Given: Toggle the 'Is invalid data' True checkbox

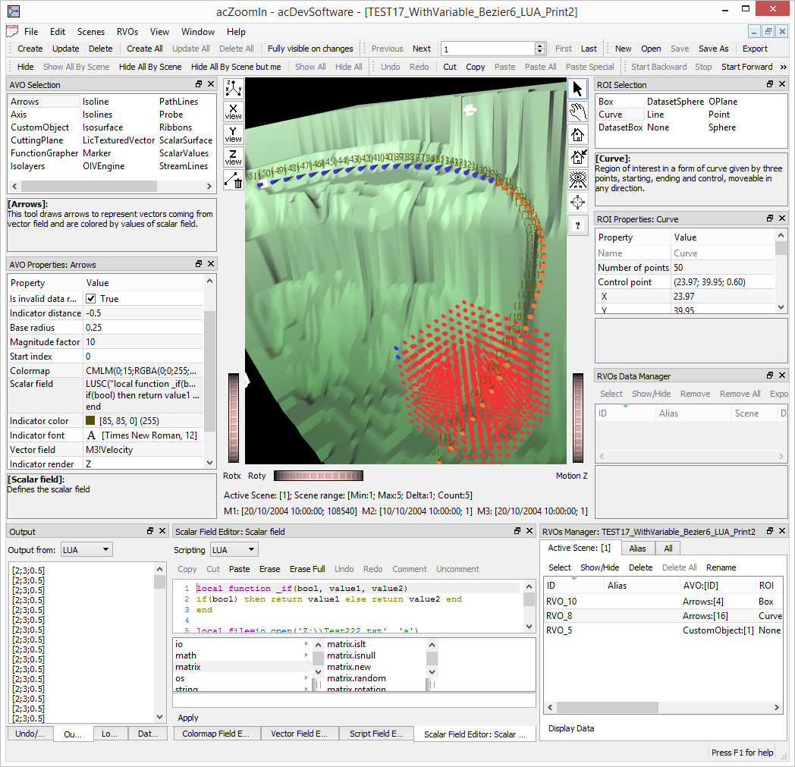Looking at the screenshot, I should [90, 299].
